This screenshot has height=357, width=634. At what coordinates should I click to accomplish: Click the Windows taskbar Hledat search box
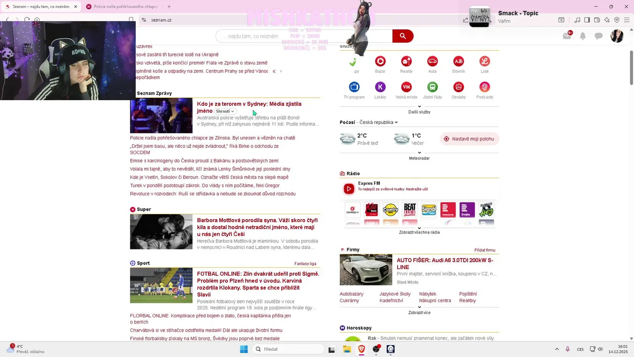(289, 349)
